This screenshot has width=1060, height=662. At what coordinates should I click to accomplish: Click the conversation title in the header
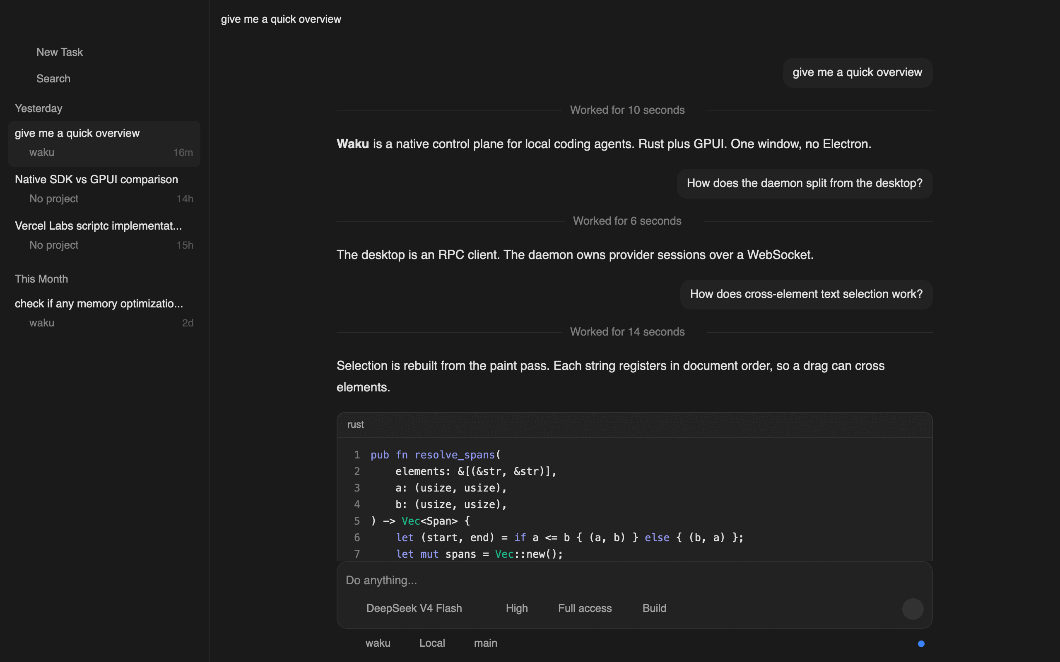(281, 19)
